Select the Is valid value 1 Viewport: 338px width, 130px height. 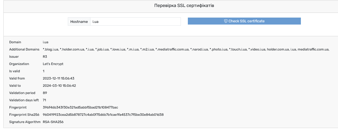(x=44, y=71)
